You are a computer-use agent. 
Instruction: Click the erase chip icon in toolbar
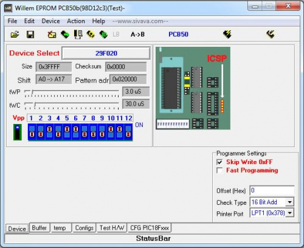click(x=52, y=35)
